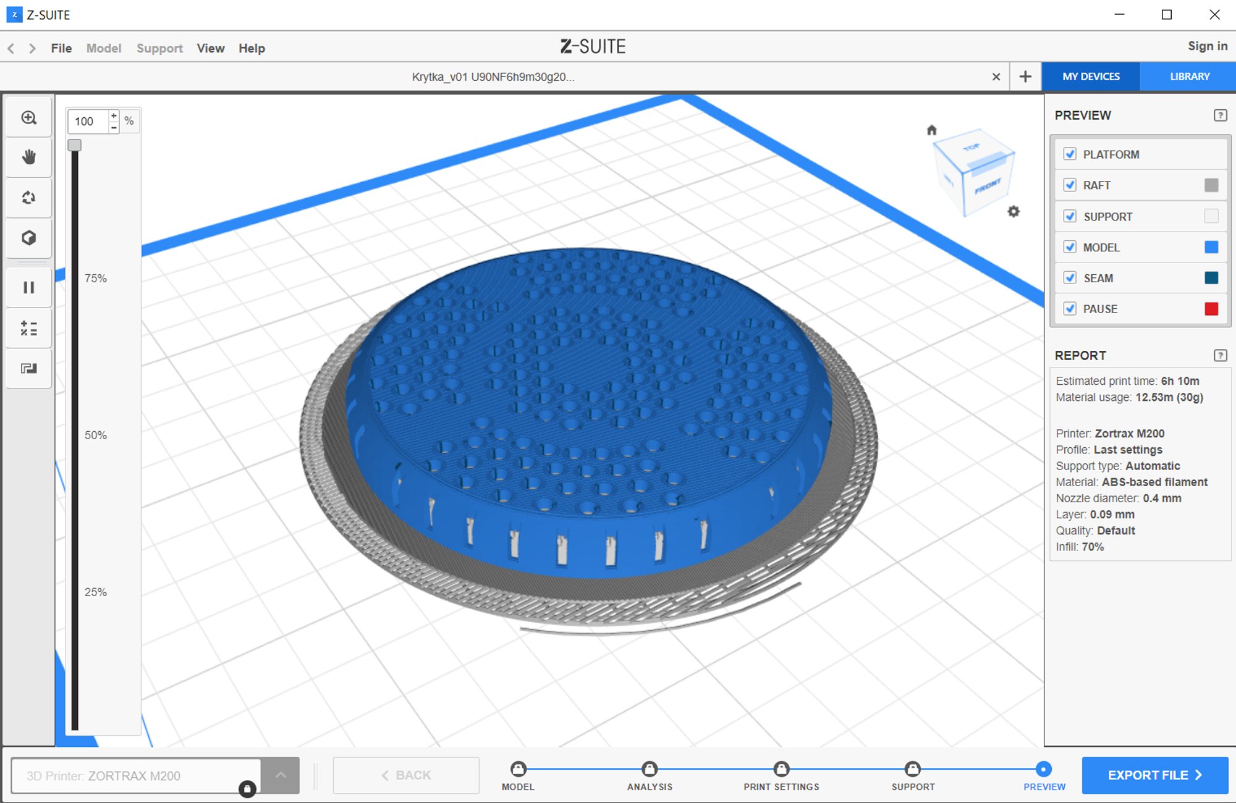Add a new project tab
Viewport: 1236px width, 803px height.
tap(1025, 77)
